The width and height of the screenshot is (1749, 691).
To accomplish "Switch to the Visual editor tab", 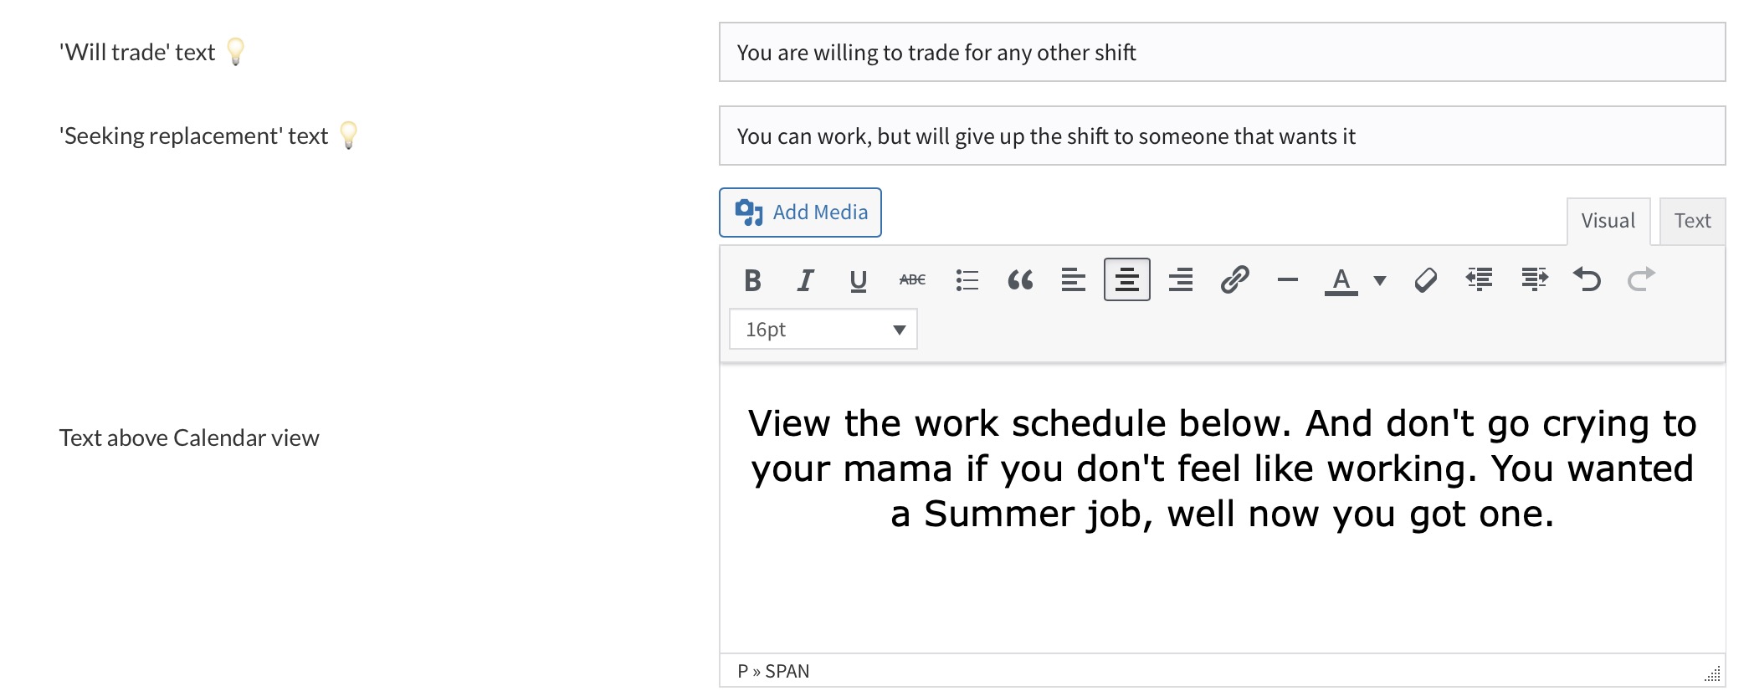I will (x=1608, y=221).
